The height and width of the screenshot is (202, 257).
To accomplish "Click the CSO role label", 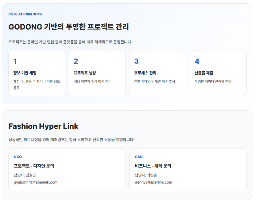I will pos(139,157).
